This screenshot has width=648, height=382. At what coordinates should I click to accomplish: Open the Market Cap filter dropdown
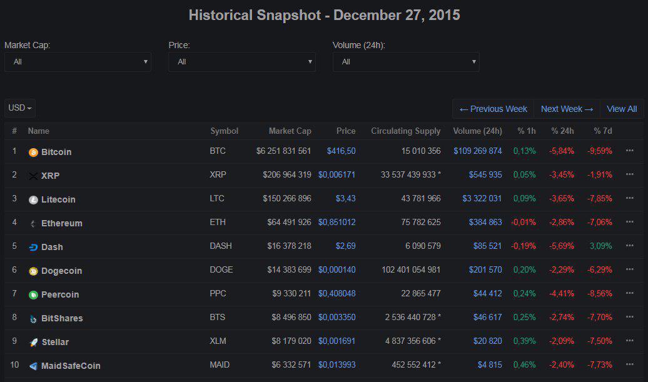coord(78,62)
